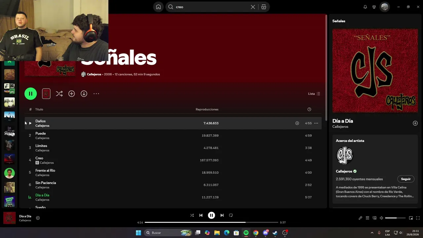Adjust the Spotify volume slider
Screen dimensions: 423x238
395,218
